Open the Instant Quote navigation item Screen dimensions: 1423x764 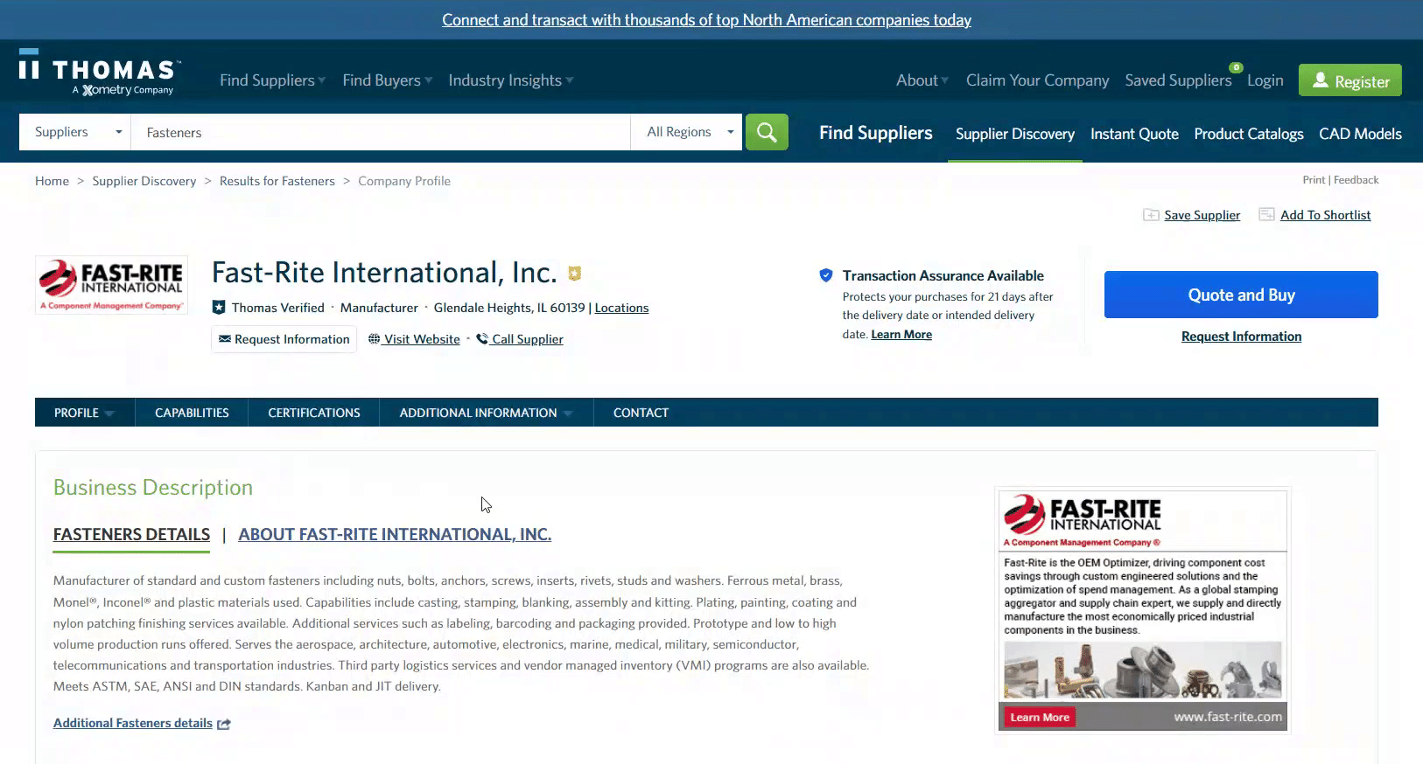point(1134,134)
